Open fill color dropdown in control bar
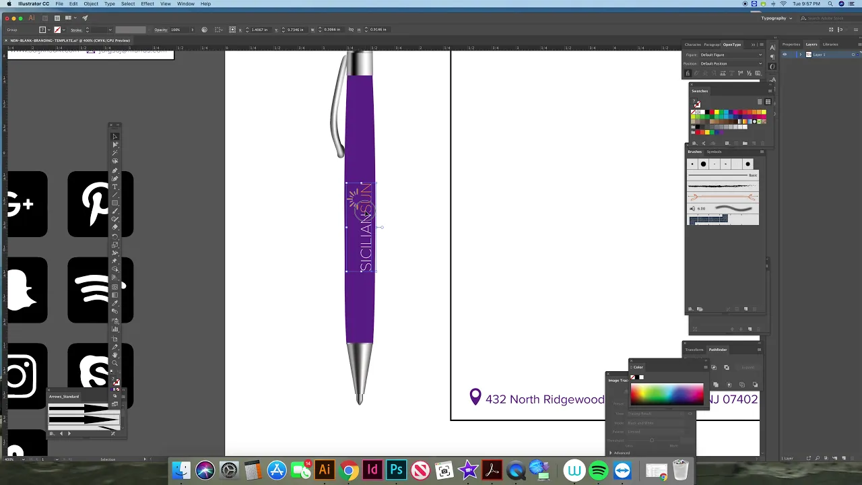This screenshot has height=485, width=862. (x=49, y=30)
